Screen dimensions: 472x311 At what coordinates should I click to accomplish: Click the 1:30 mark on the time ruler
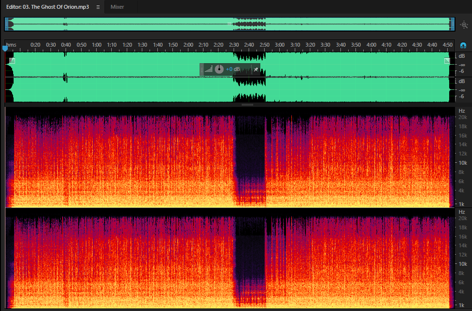point(142,45)
